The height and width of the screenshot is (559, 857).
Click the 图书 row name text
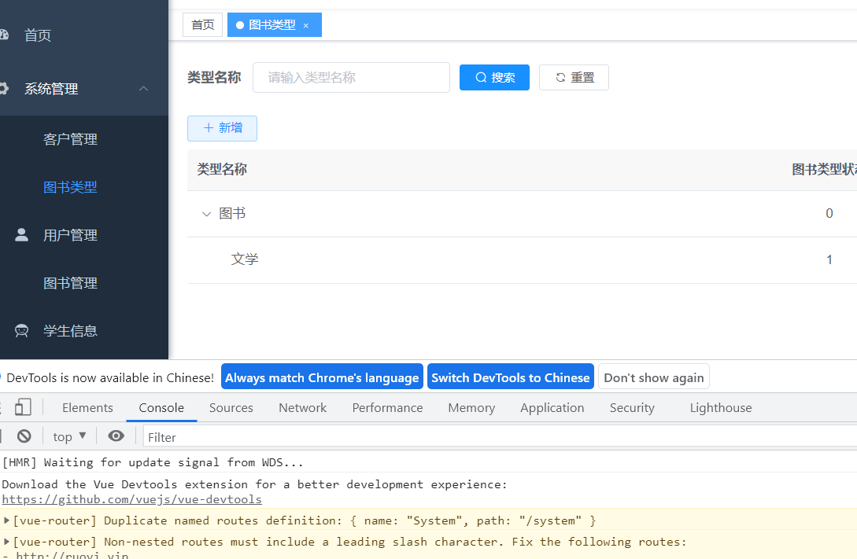(232, 213)
